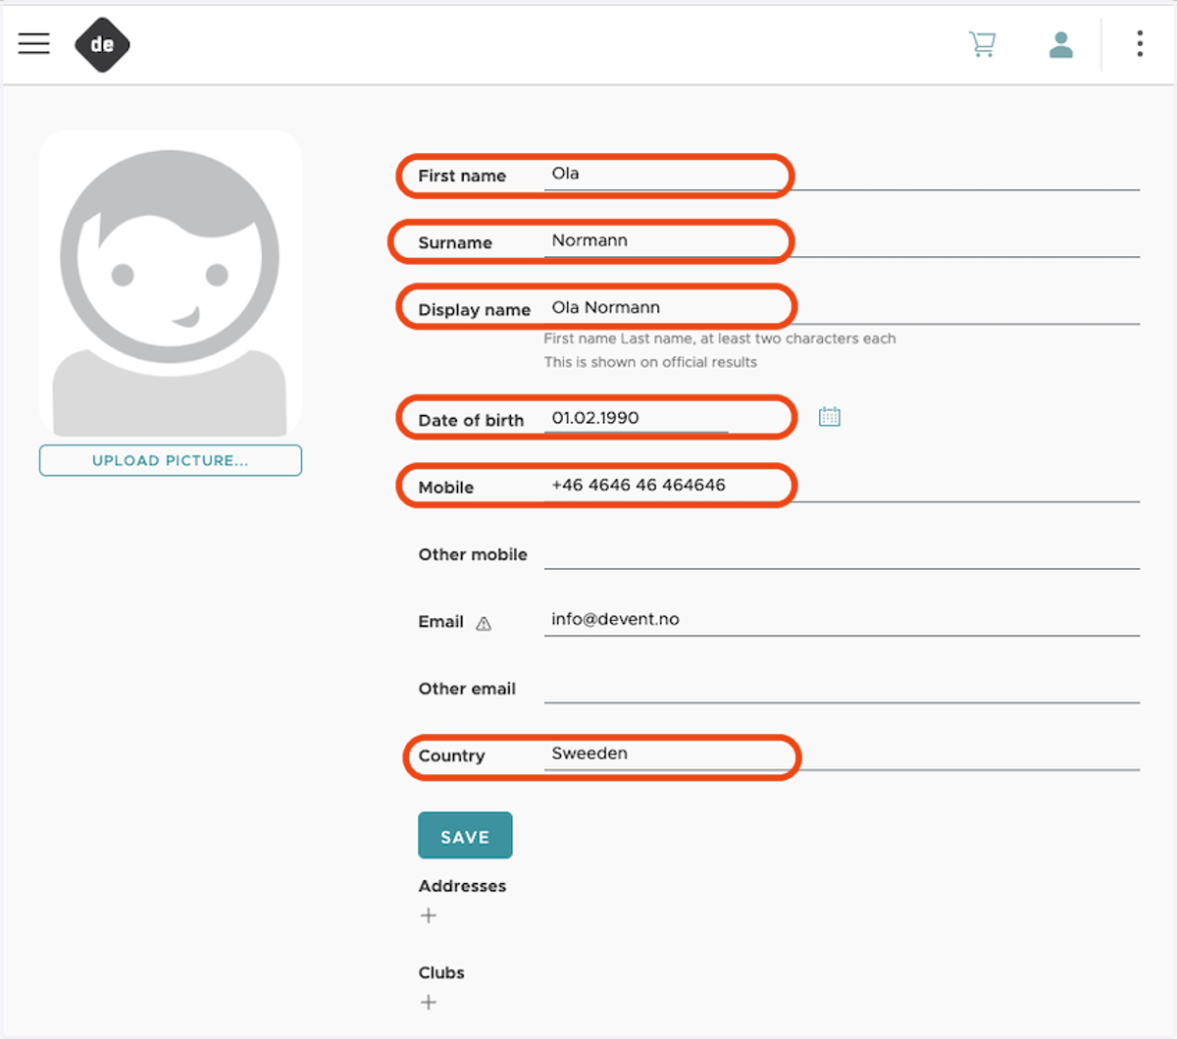
Task: Click the 'Email' field label
Action: (440, 621)
